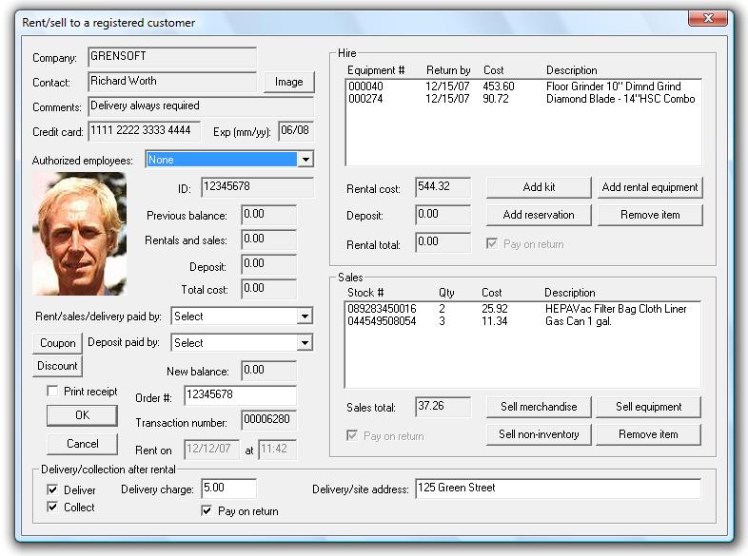Select the Gas Can sales row
Screen dimensions: 748x556
pos(522,321)
